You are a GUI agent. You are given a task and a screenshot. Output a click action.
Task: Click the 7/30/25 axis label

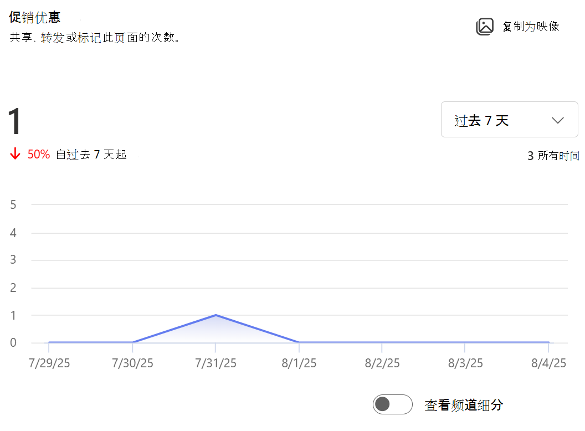click(x=132, y=363)
